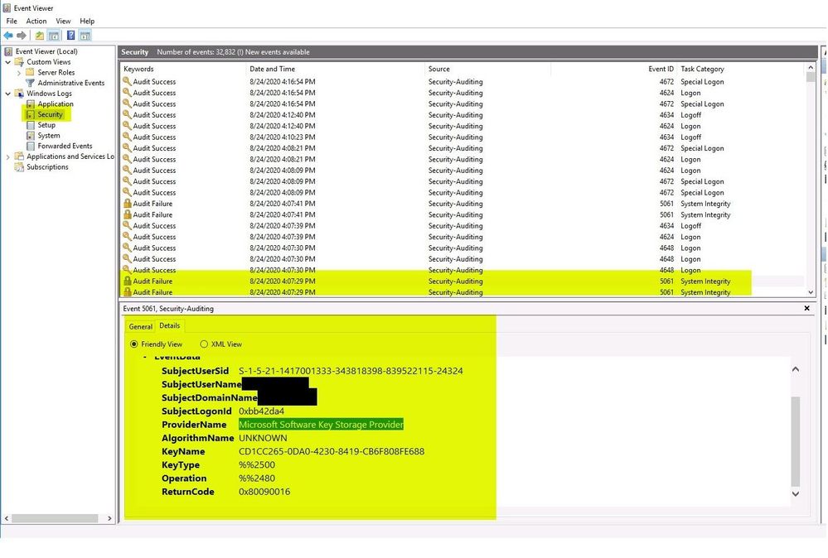The image size is (828, 558).
Task: Expand Applications and Services Logs node
Action: 8,156
